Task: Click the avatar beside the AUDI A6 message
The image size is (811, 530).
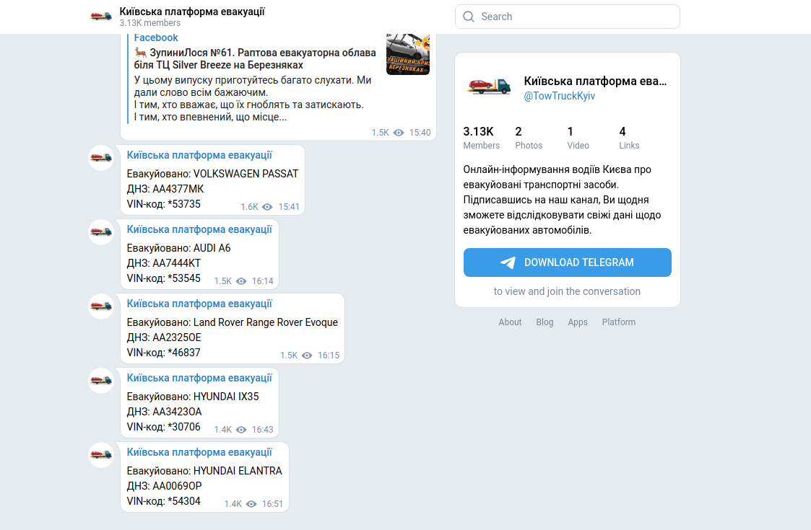Action: [101, 232]
